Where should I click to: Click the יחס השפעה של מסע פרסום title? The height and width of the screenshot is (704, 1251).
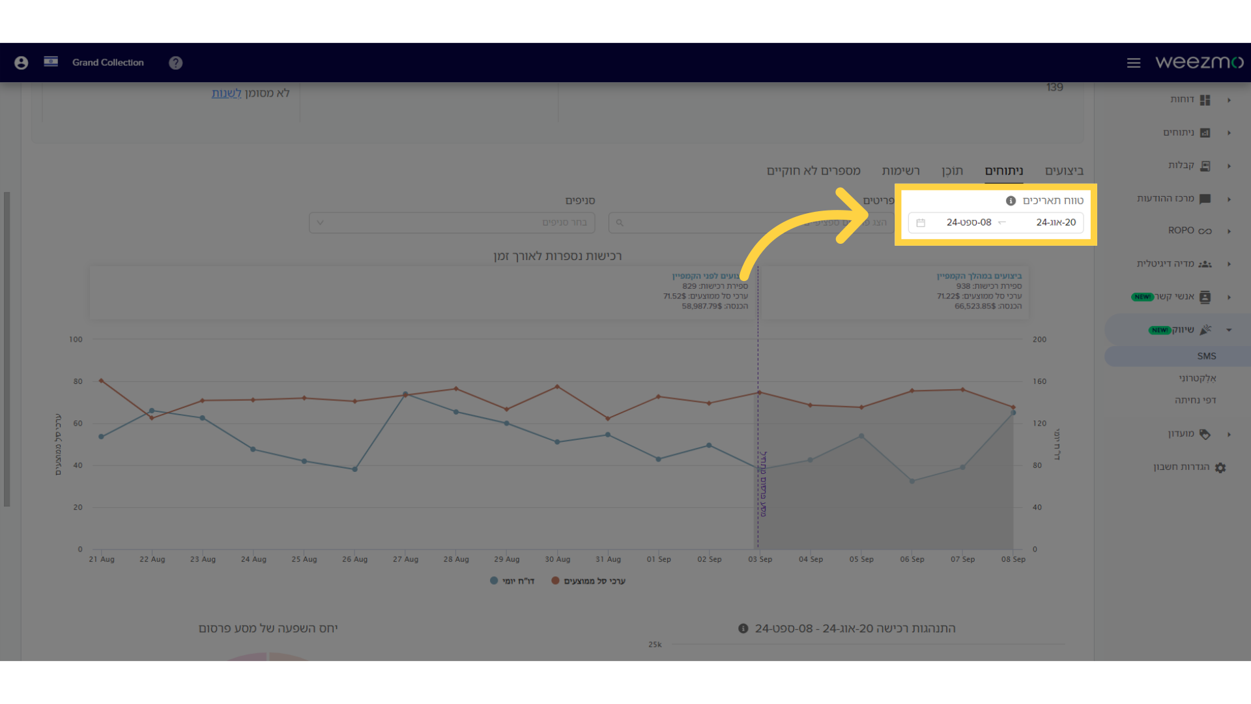click(268, 628)
